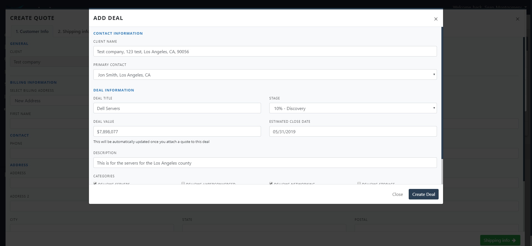Screen dimensions: 532x246
Task: Click the Create Deal button
Action: 423,194
